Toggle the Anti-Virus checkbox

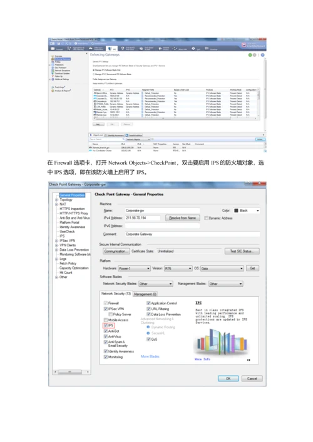(x=106, y=336)
